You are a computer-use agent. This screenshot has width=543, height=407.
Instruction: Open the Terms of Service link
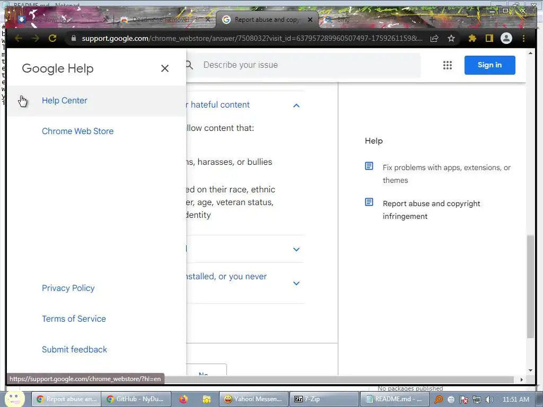click(x=74, y=318)
